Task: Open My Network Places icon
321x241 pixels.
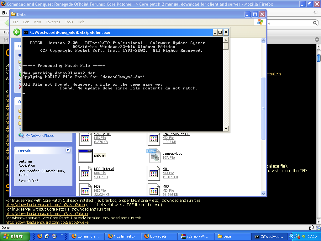Action: point(21,136)
